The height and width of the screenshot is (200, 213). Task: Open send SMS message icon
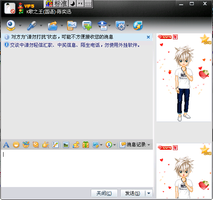(x=72, y=26)
